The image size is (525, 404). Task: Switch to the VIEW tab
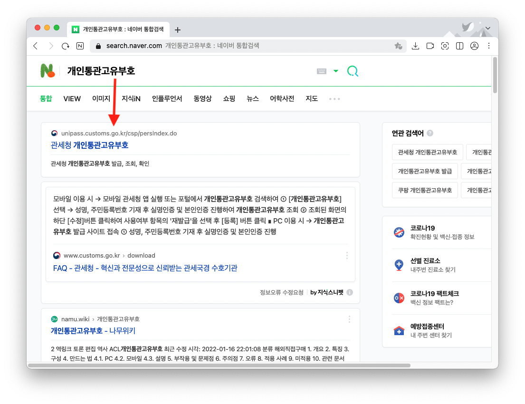click(x=72, y=98)
